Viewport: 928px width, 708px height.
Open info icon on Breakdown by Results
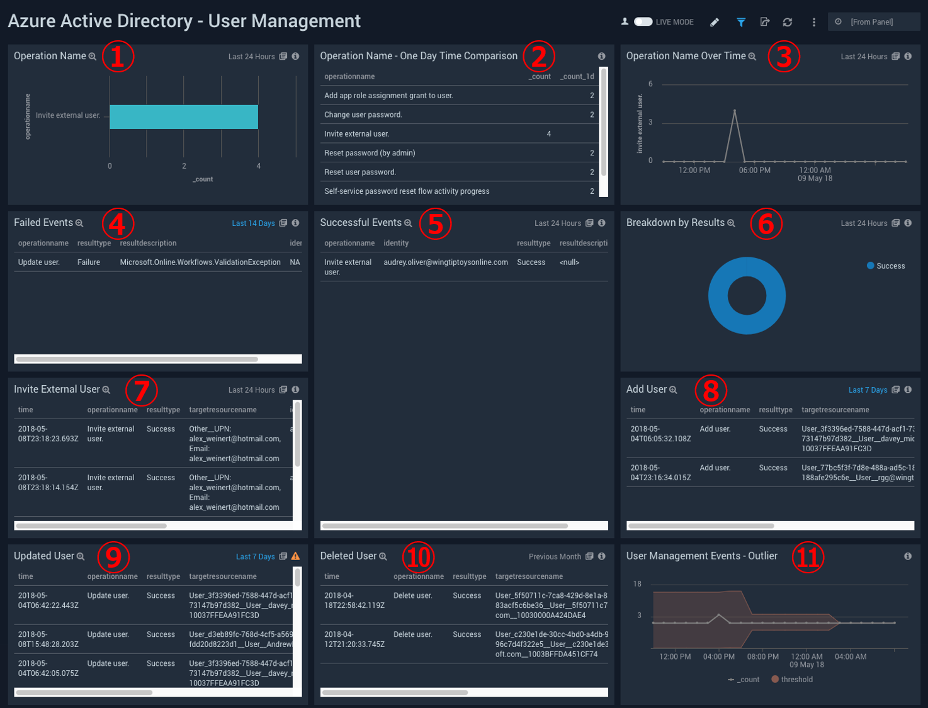click(x=908, y=223)
